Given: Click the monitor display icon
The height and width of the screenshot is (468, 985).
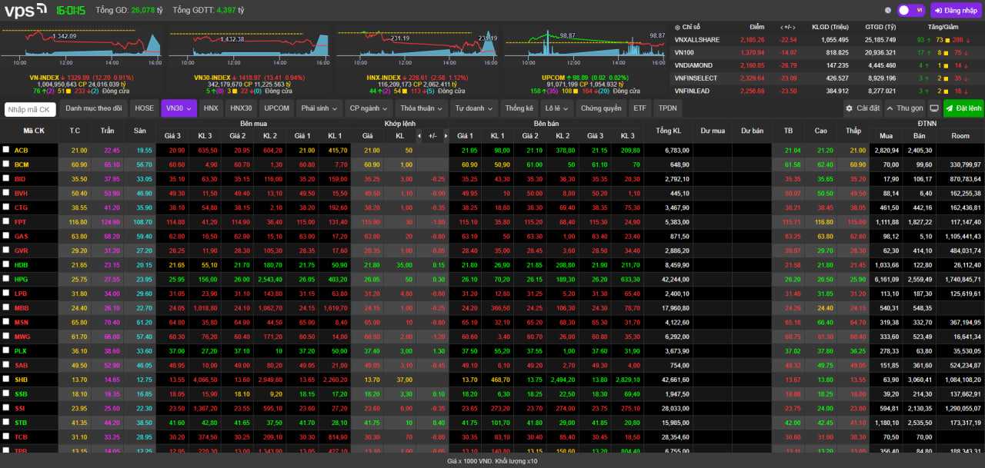Looking at the screenshot, I should click(934, 108).
